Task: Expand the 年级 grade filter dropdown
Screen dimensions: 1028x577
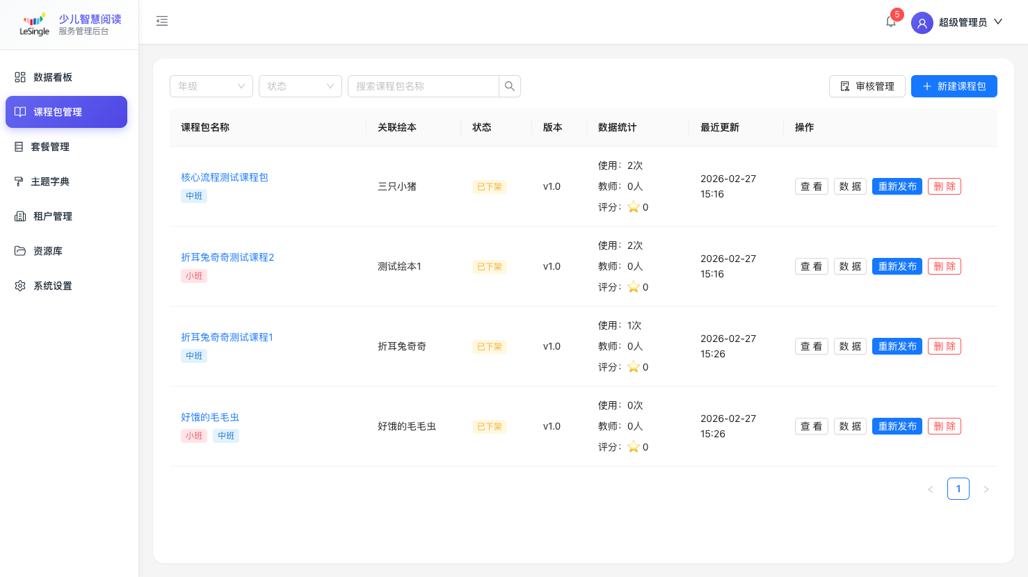Action: point(211,86)
